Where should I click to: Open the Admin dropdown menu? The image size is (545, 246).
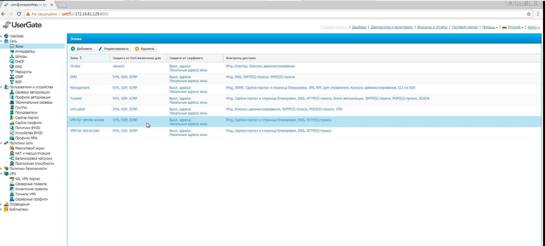coord(534,27)
